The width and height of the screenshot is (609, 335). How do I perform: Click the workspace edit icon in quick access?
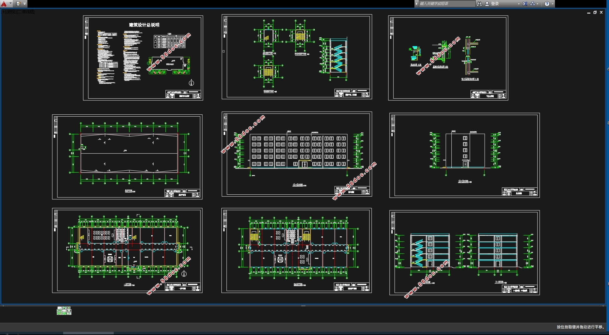coord(18,4)
